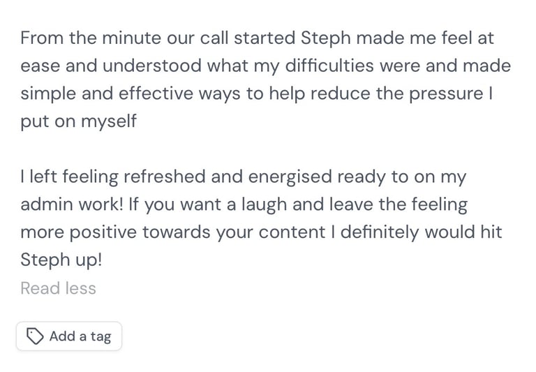Viewport: 536px width, 372px height.
Task: Click the text 'Steph up!' at the review's end
Action: point(63,260)
